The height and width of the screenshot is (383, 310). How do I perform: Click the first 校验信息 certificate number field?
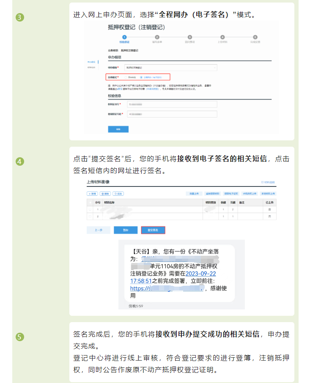172,104
